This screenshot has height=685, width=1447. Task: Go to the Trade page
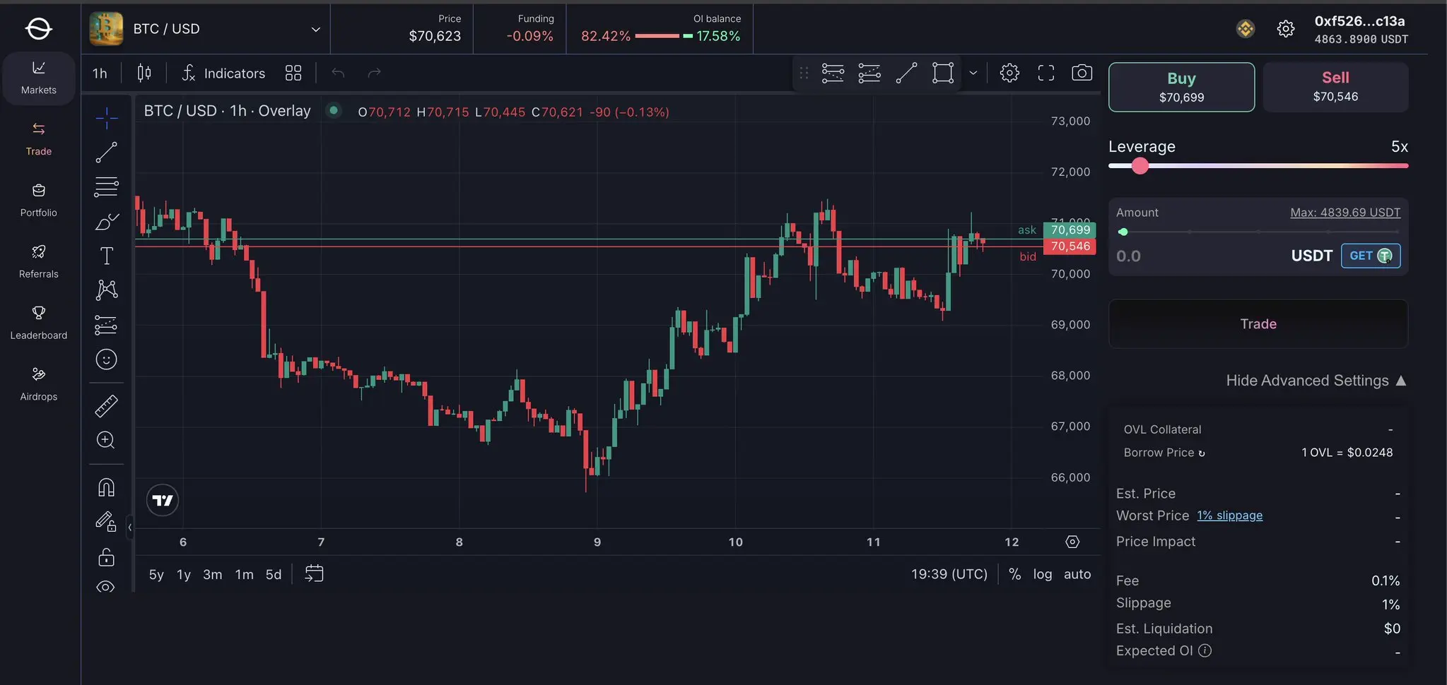[39, 139]
